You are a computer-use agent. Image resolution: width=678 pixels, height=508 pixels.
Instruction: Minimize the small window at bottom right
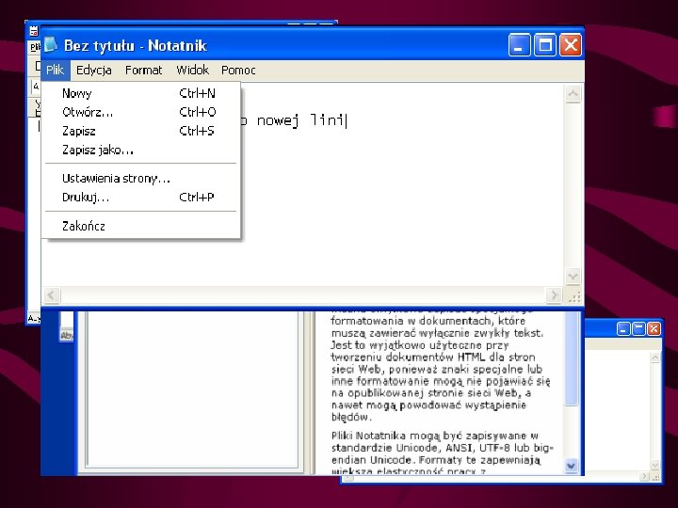(x=623, y=329)
